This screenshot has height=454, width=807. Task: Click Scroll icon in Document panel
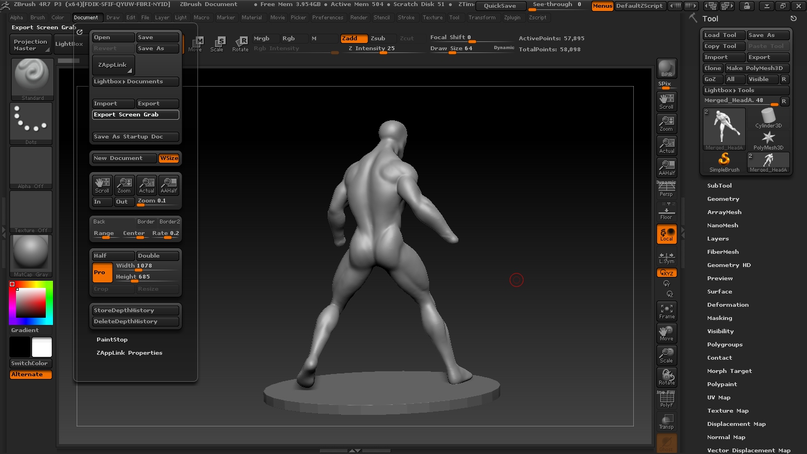[102, 185]
